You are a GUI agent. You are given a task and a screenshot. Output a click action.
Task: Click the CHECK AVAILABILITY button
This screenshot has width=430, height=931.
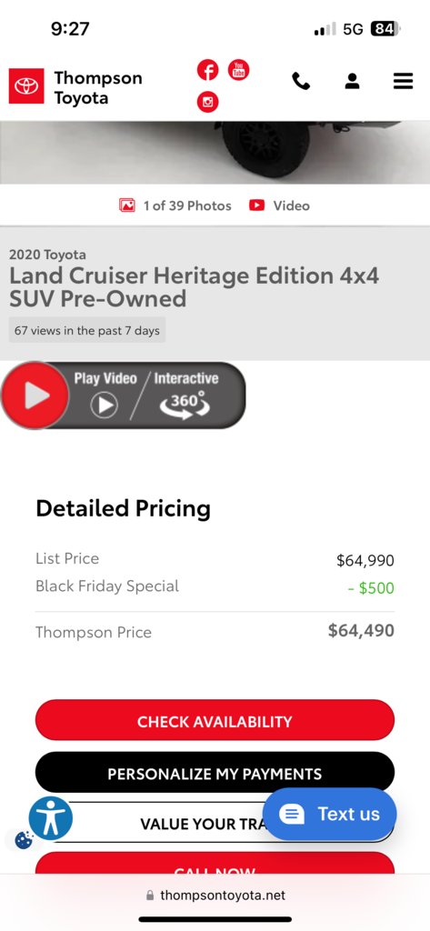click(x=215, y=720)
